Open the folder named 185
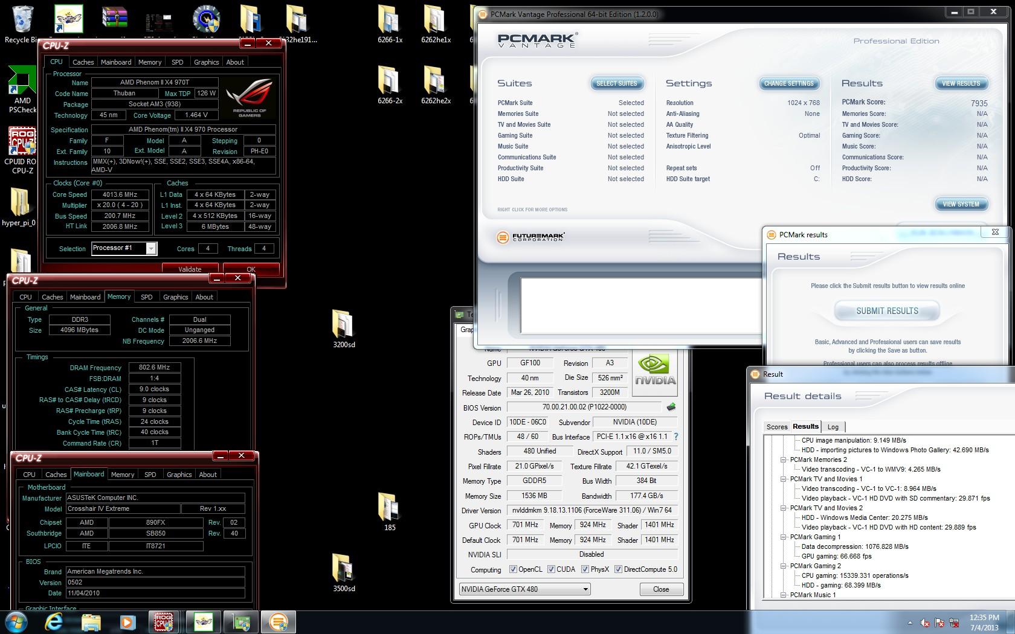 390,511
